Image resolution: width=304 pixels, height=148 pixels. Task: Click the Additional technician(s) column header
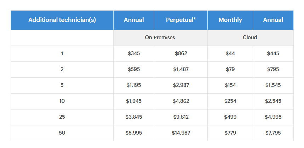click(x=62, y=20)
